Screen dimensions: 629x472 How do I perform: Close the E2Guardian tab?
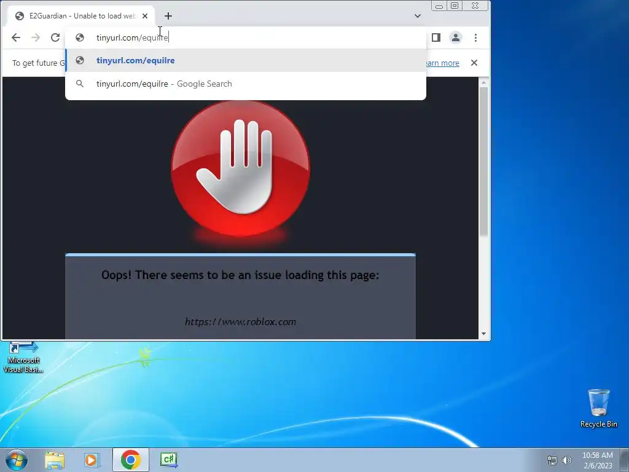coord(145,16)
